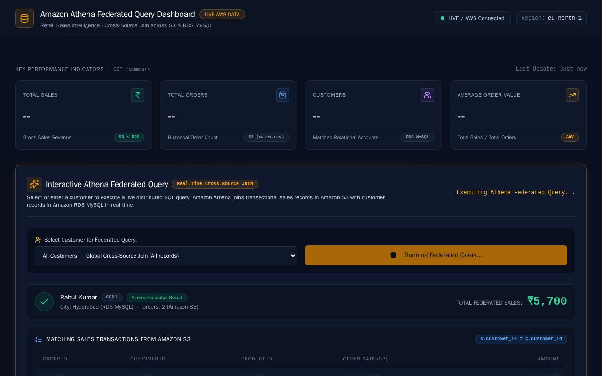Screen dimensions: 602x376
Task: Click the C001 customer ID badge
Action: click(112, 298)
